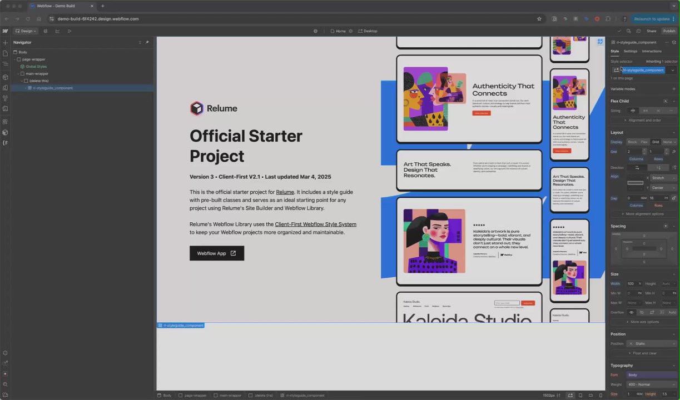Click the Preview play icon in top bar

70,31
